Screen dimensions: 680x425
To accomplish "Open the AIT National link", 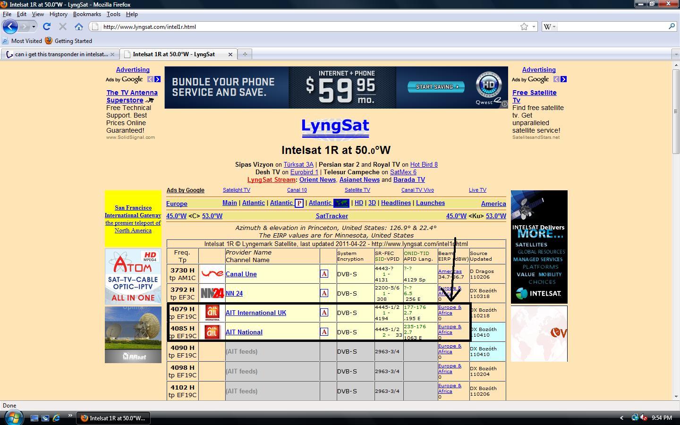I will pyautogui.click(x=244, y=332).
